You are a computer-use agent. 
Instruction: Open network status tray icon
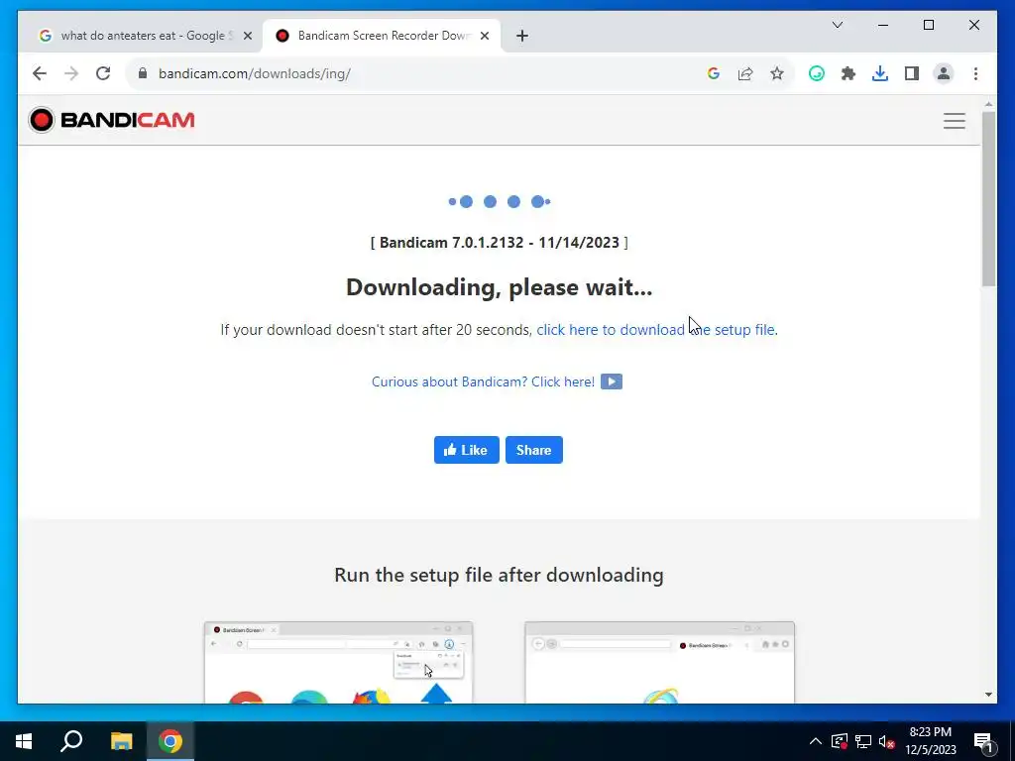(x=863, y=741)
